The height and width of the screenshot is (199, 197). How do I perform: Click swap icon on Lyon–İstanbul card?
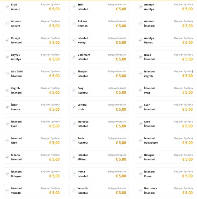coord(141,107)
